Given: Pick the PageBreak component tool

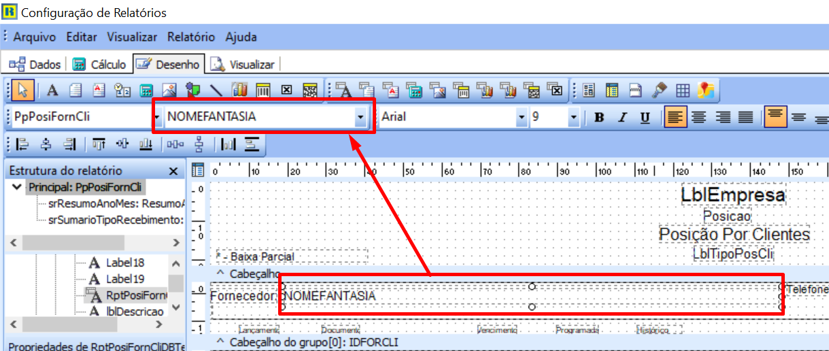Looking at the screenshot, I should click(x=636, y=89).
